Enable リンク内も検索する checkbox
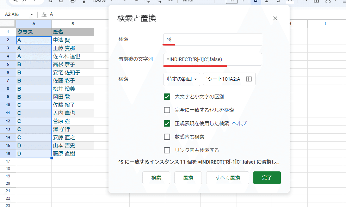Screen dimensions: 346x207 point(167,150)
